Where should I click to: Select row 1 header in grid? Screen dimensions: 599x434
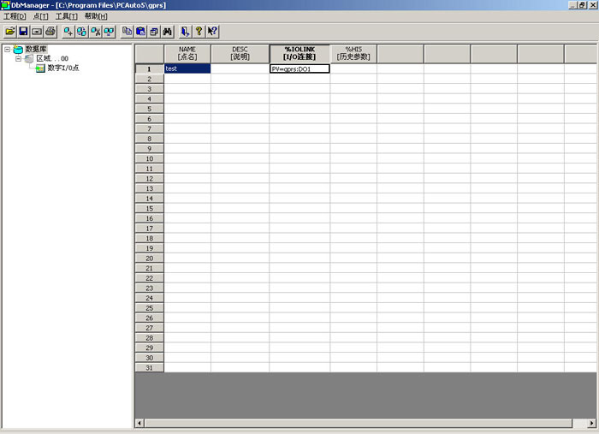pos(149,68)
